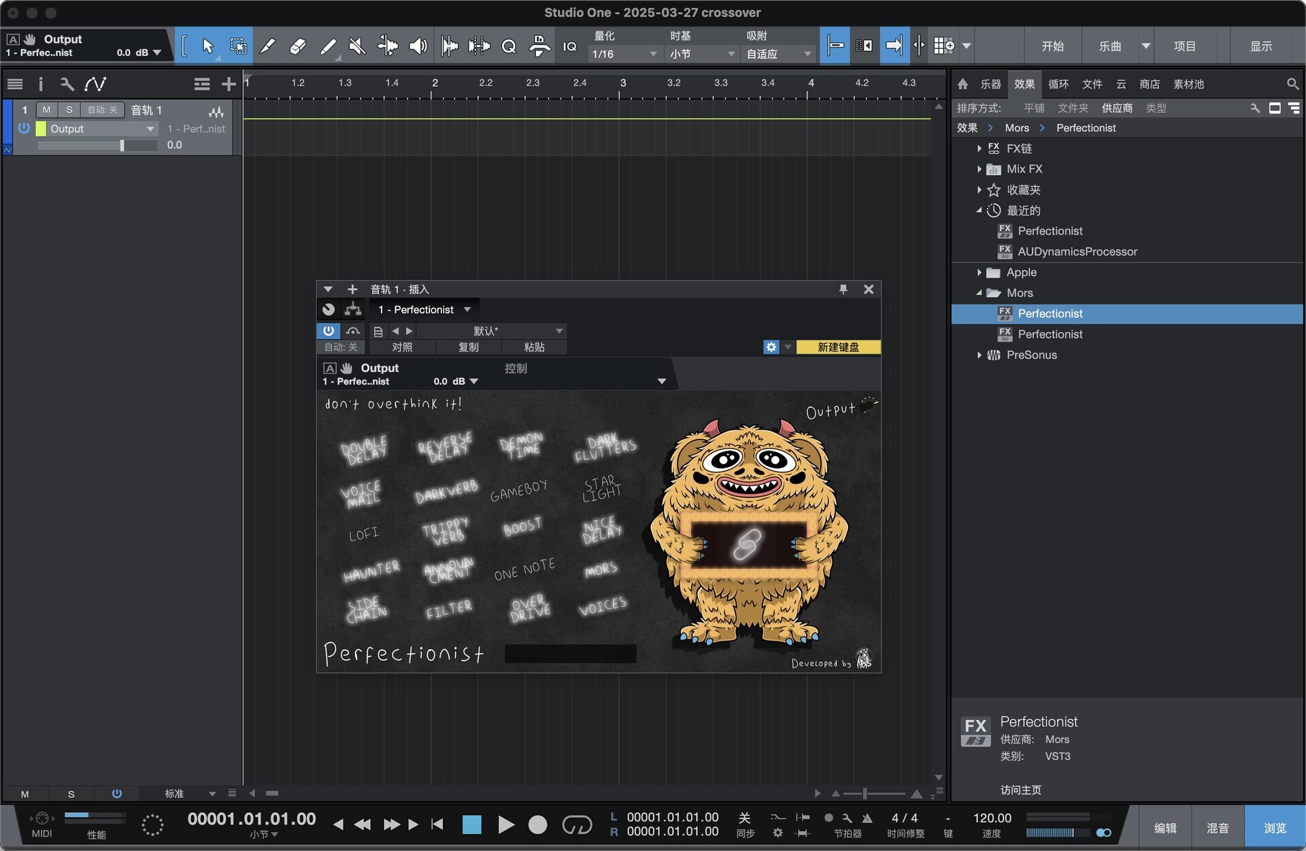Return to zero in the transport
1306x851 pixels.
click(x=437, y=824)
